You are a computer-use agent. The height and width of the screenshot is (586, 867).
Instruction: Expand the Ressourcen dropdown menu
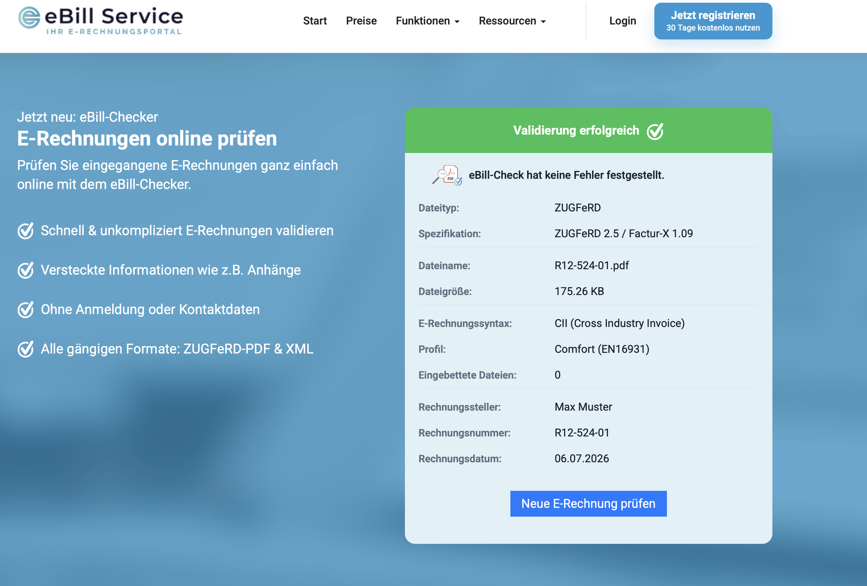(512, 21)
